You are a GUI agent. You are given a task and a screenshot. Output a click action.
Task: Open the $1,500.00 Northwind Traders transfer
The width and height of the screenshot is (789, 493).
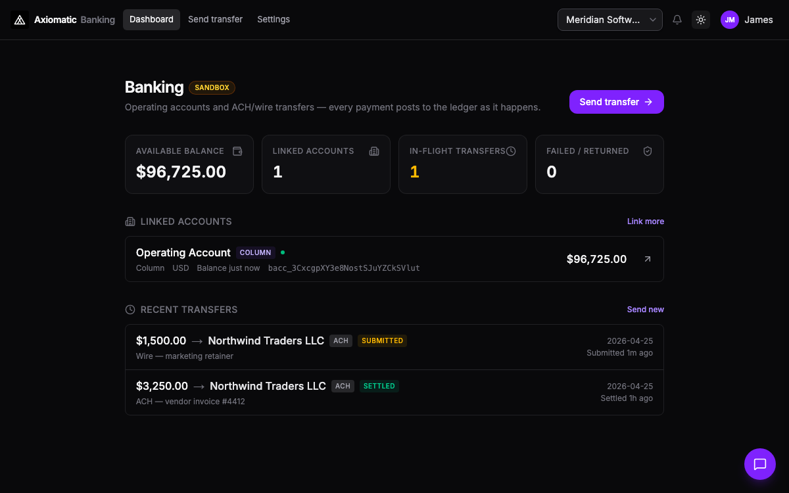(394, 347)
